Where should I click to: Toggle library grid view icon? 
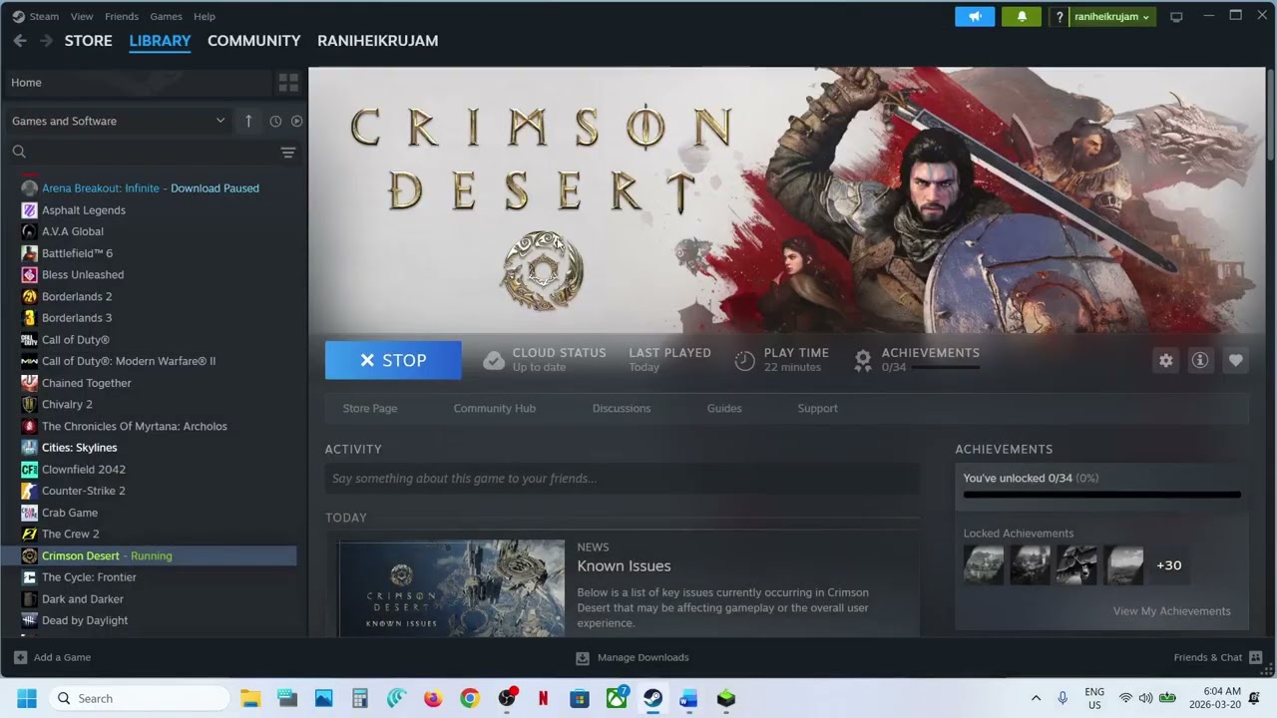click(x=288, y=83)
